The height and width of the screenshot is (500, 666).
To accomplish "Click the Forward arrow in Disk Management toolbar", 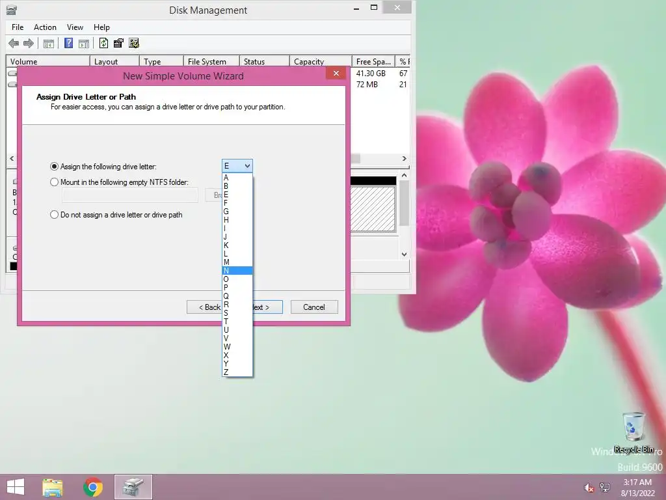I will tap(29, 43).
